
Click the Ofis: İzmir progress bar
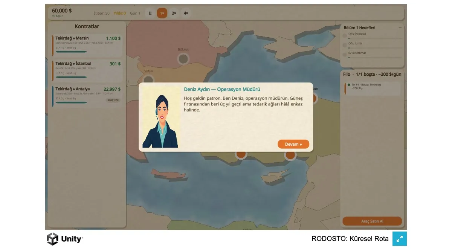pyautogui.click(x=375, y=48)
